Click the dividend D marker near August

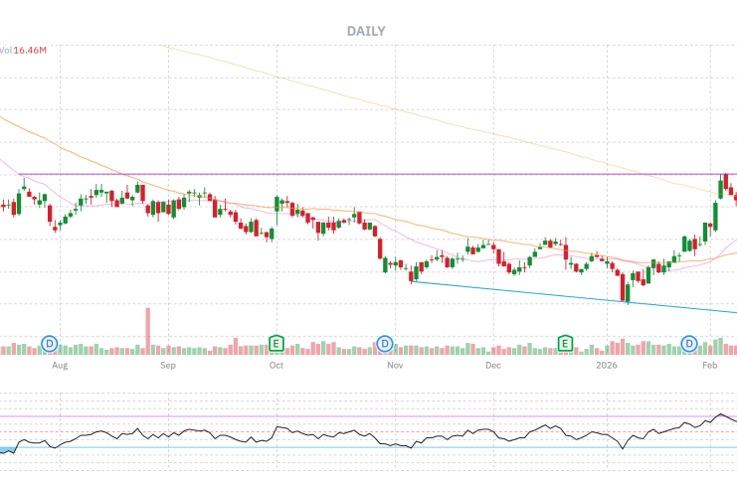point(50,344)
